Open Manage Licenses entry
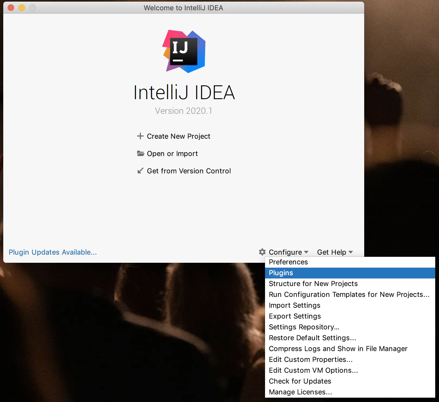Viewport: 439px width, 402px height. tap(350, 392)
